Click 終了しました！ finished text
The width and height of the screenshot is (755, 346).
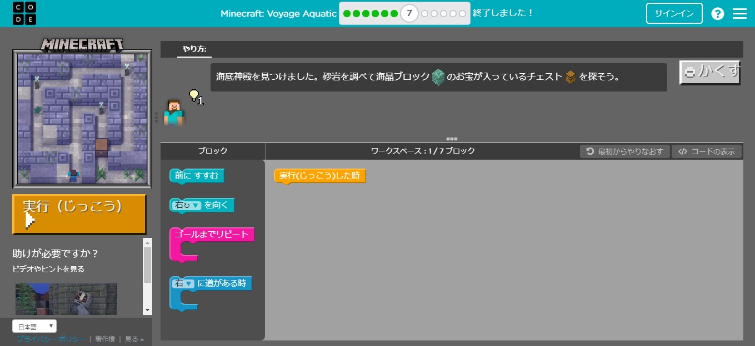click(503, 13)
